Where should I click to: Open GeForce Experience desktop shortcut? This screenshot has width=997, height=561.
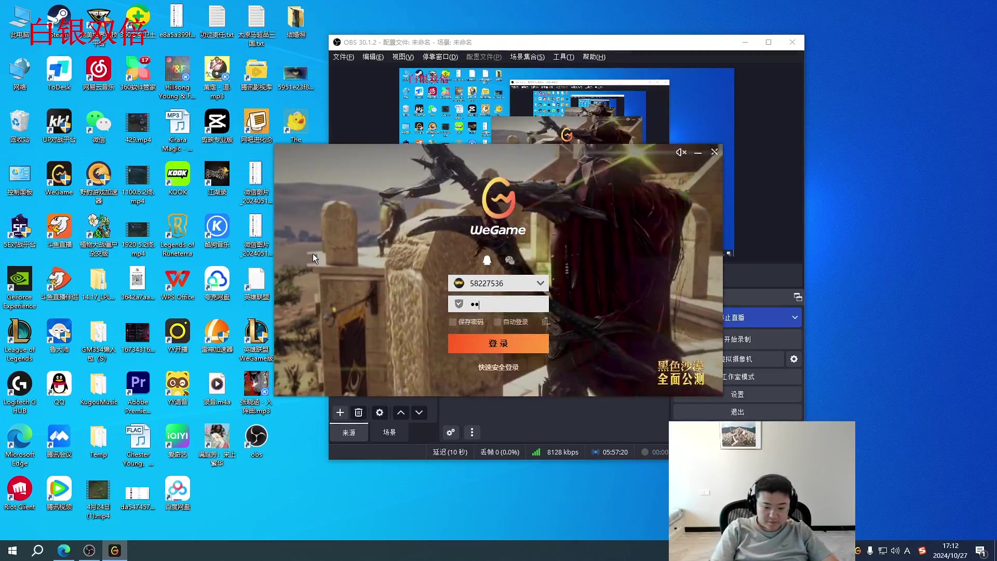[x=20, y=287]
